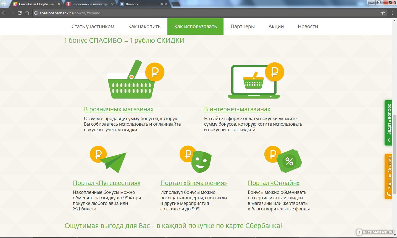
Task: Close the Спасибо от Сбербанка tab
Action: click(59, 4)
